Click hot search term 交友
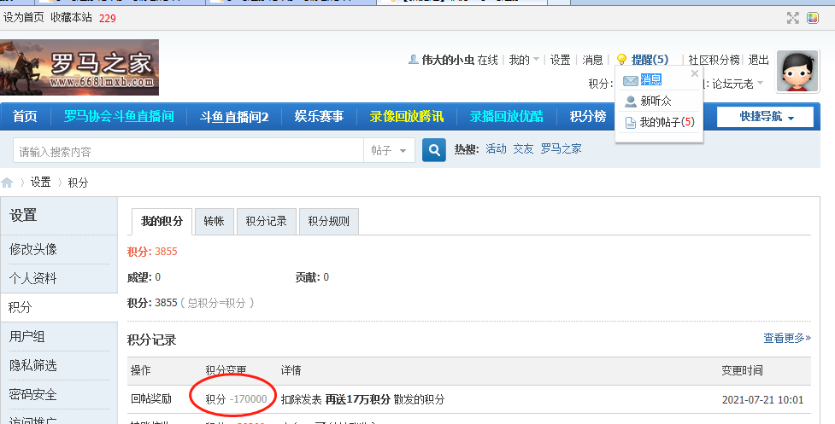This screenshot has height=424, width=835. (523, 148)
